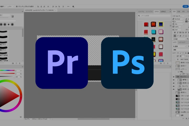Open the 日本語 language dropdown

click(x=180, y=39)
